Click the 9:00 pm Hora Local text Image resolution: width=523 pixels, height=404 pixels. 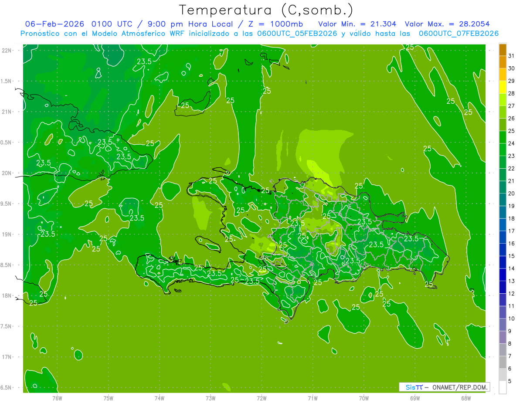click(190, 24)
